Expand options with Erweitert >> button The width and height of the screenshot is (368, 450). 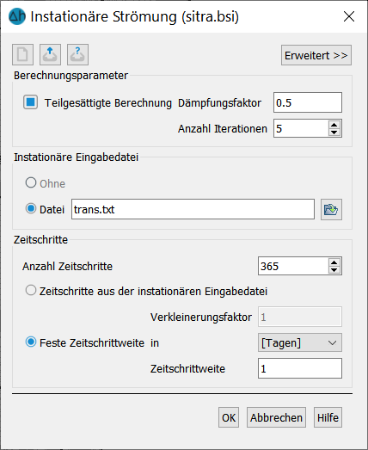point(316,55)
